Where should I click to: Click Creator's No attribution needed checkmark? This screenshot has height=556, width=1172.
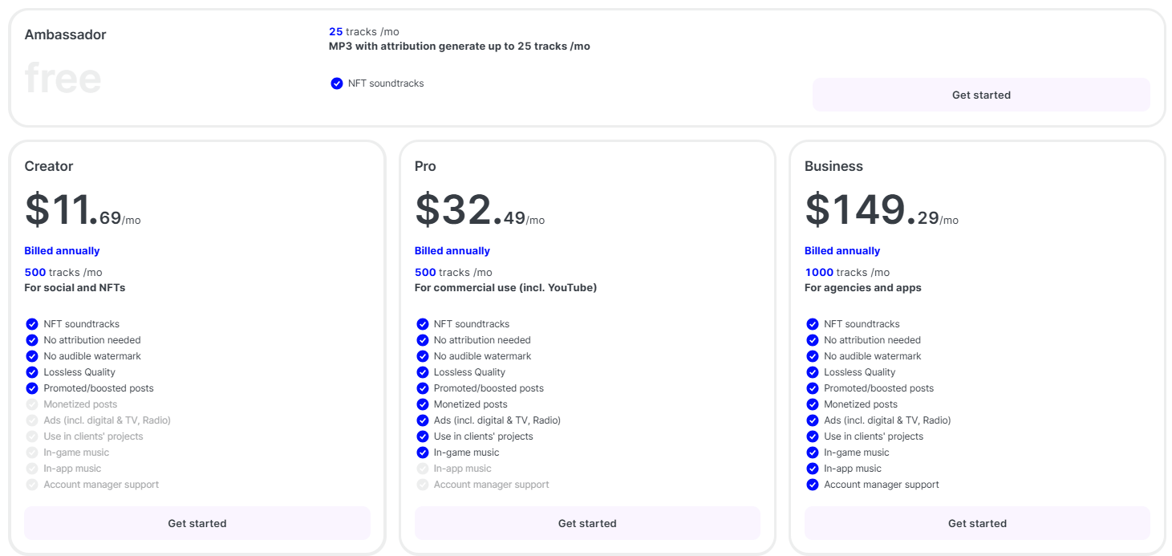point(32,340)
